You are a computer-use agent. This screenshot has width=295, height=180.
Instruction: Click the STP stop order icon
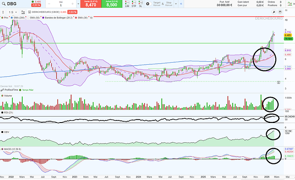coord(134,5)
